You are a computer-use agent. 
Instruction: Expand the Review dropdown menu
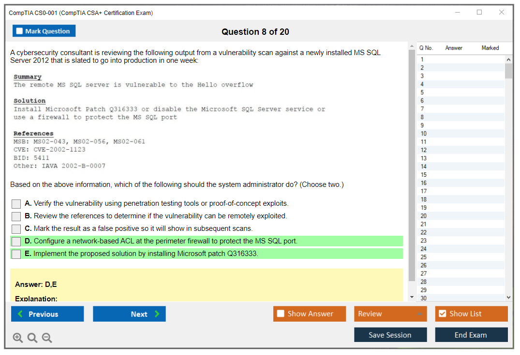coord(419,314)
